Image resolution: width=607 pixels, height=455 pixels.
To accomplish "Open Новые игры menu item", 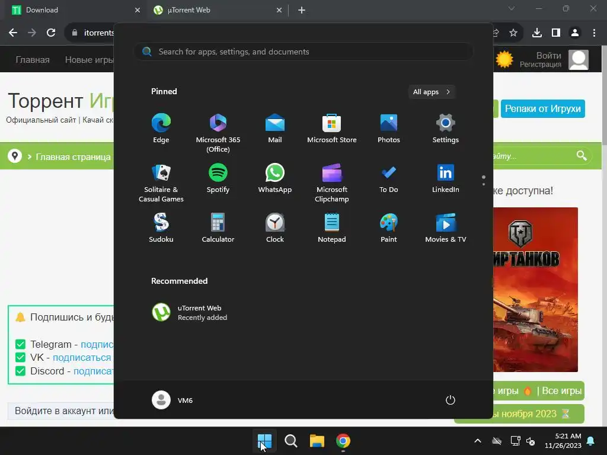I will [x=90, y=60].
